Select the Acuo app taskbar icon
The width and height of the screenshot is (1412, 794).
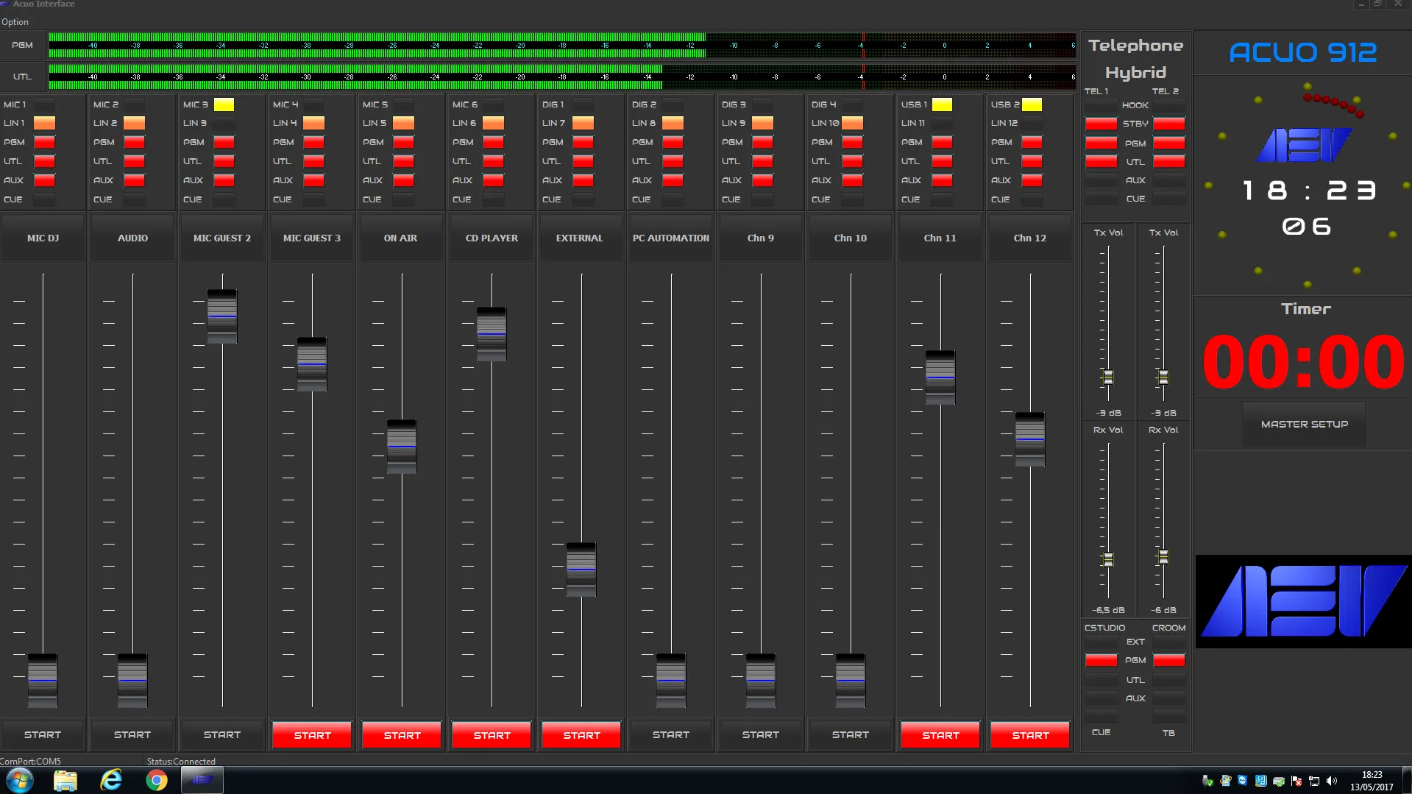click(x=202, y=780)
